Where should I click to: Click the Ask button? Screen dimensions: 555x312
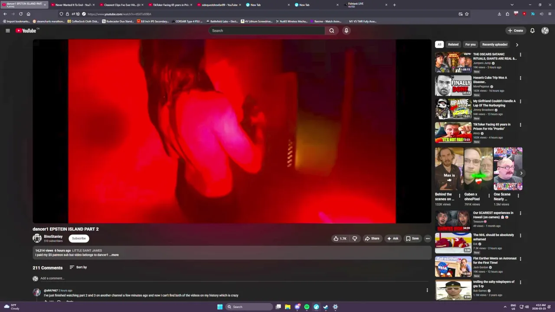pos(392,238)
